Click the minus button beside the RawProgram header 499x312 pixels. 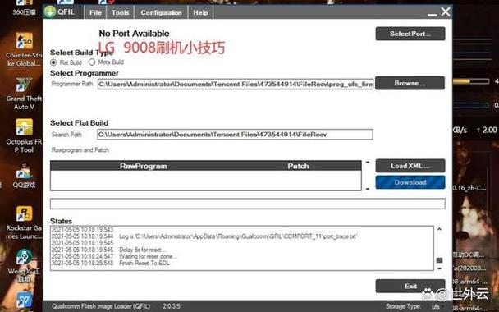368,162
